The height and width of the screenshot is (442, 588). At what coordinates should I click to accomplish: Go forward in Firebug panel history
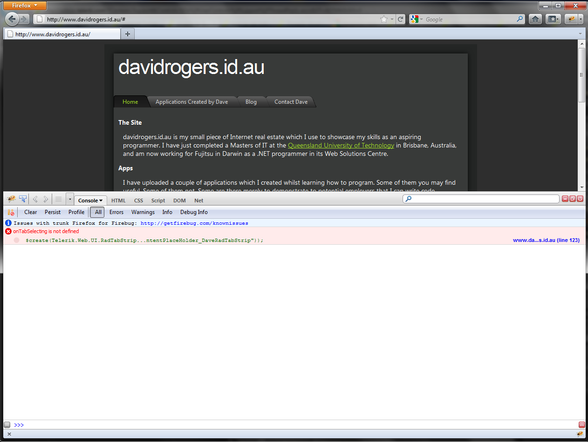tap(46, 199)
